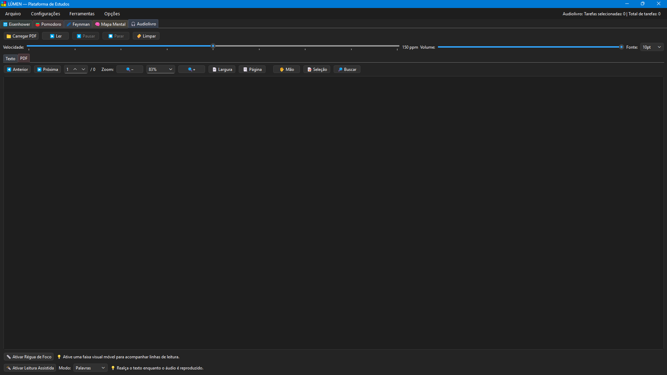Select the Mão hand tool
This screenshot has width=667, height=375.
286,70
